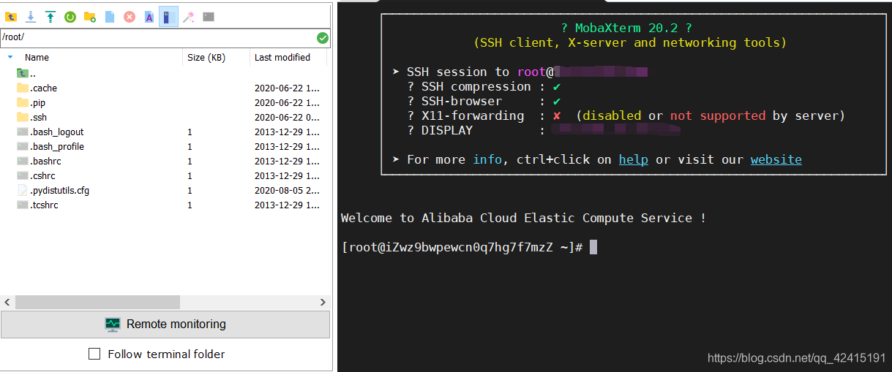
Task: Click the .cshrc file icon
Action: click(x=22, y=175)
